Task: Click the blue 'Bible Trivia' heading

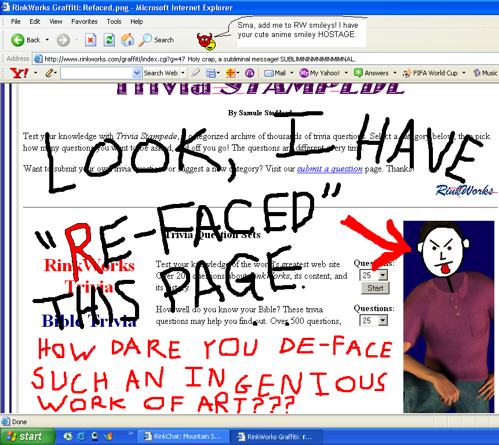Action: click(89, 320)
